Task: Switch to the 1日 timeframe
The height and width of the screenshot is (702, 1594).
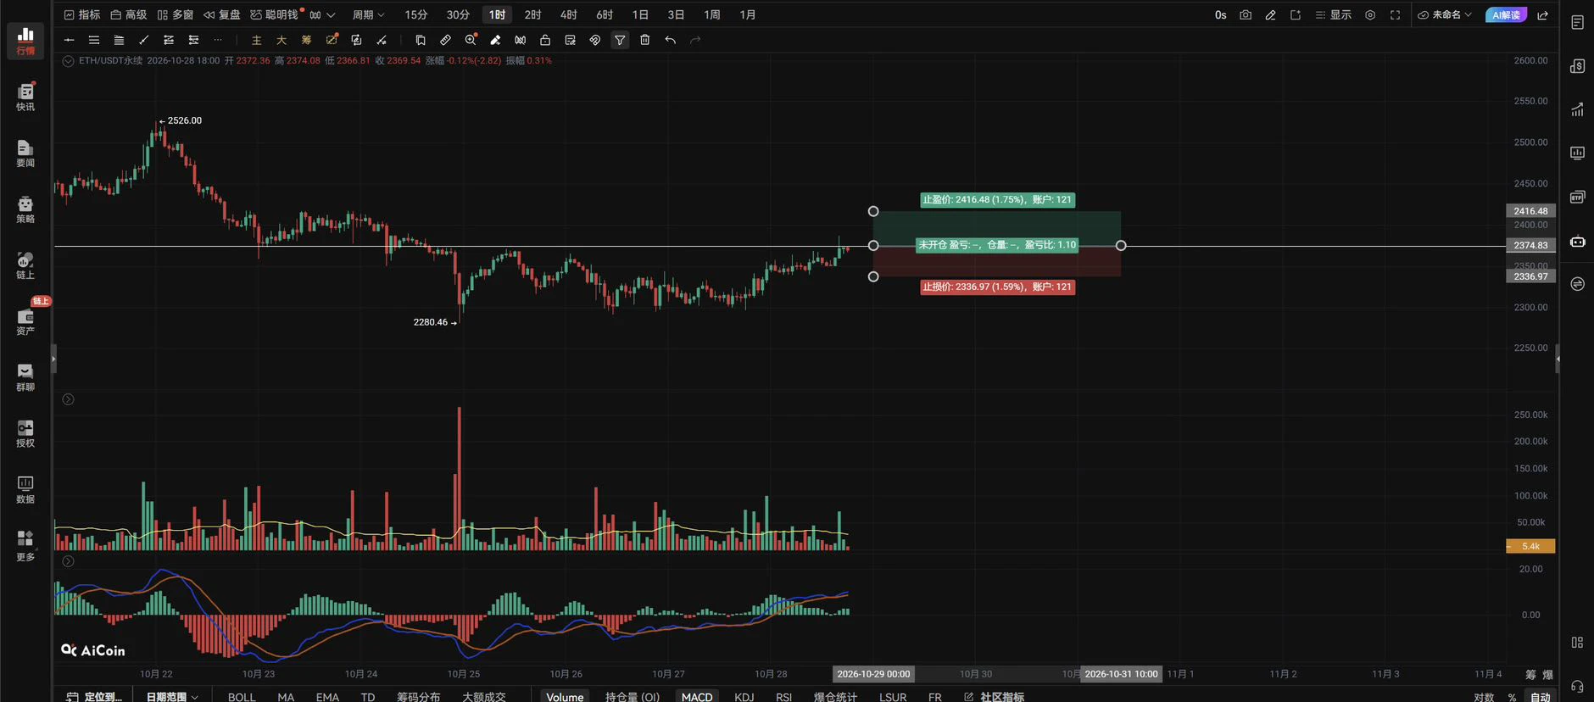Action: 640,15
